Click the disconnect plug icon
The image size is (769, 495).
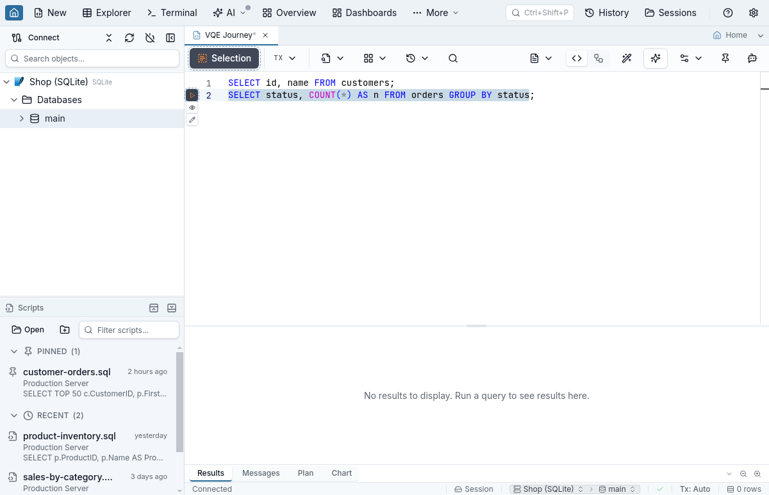[150, 38]
